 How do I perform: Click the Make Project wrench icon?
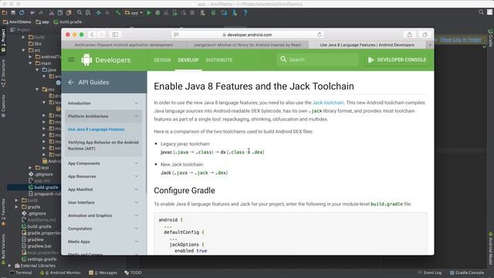(x=118, y=13)
